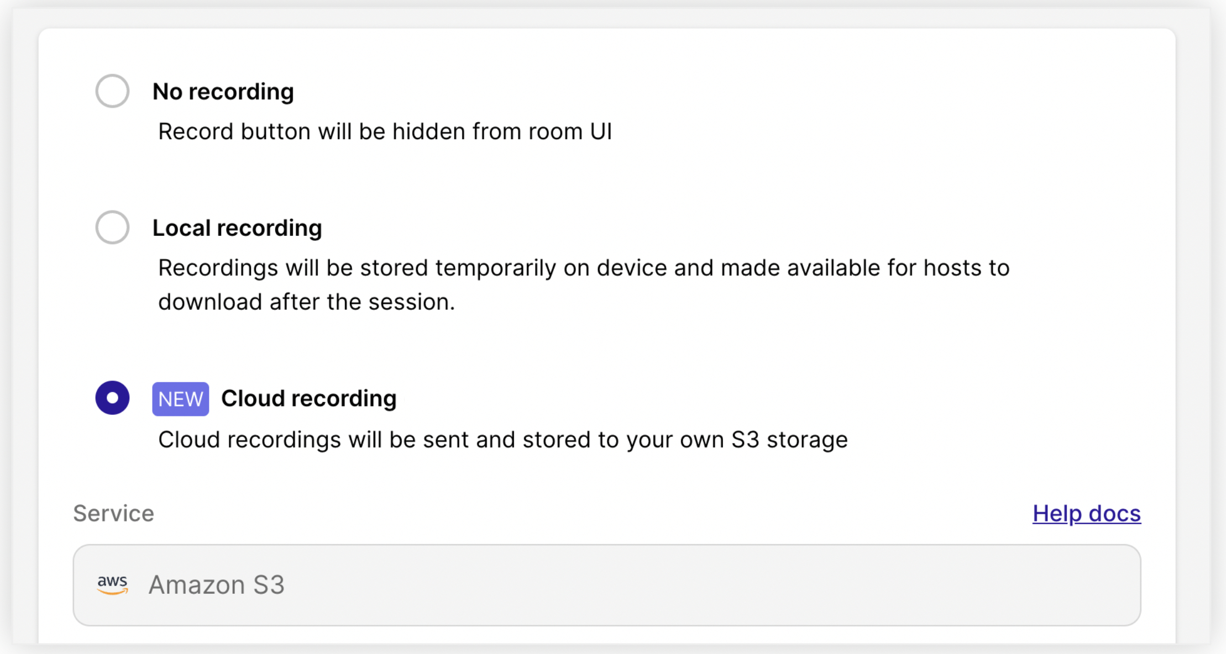1226x654 pixels.
Task: Click the purple NEW badge
Action: [x=181, y=399]
